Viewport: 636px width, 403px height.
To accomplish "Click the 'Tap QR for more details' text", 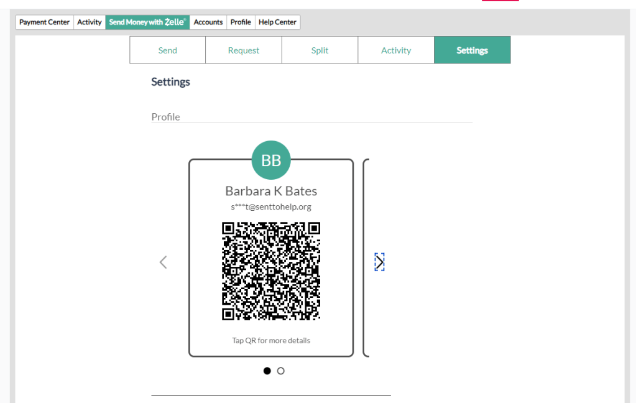I will (x=271, y=340).
